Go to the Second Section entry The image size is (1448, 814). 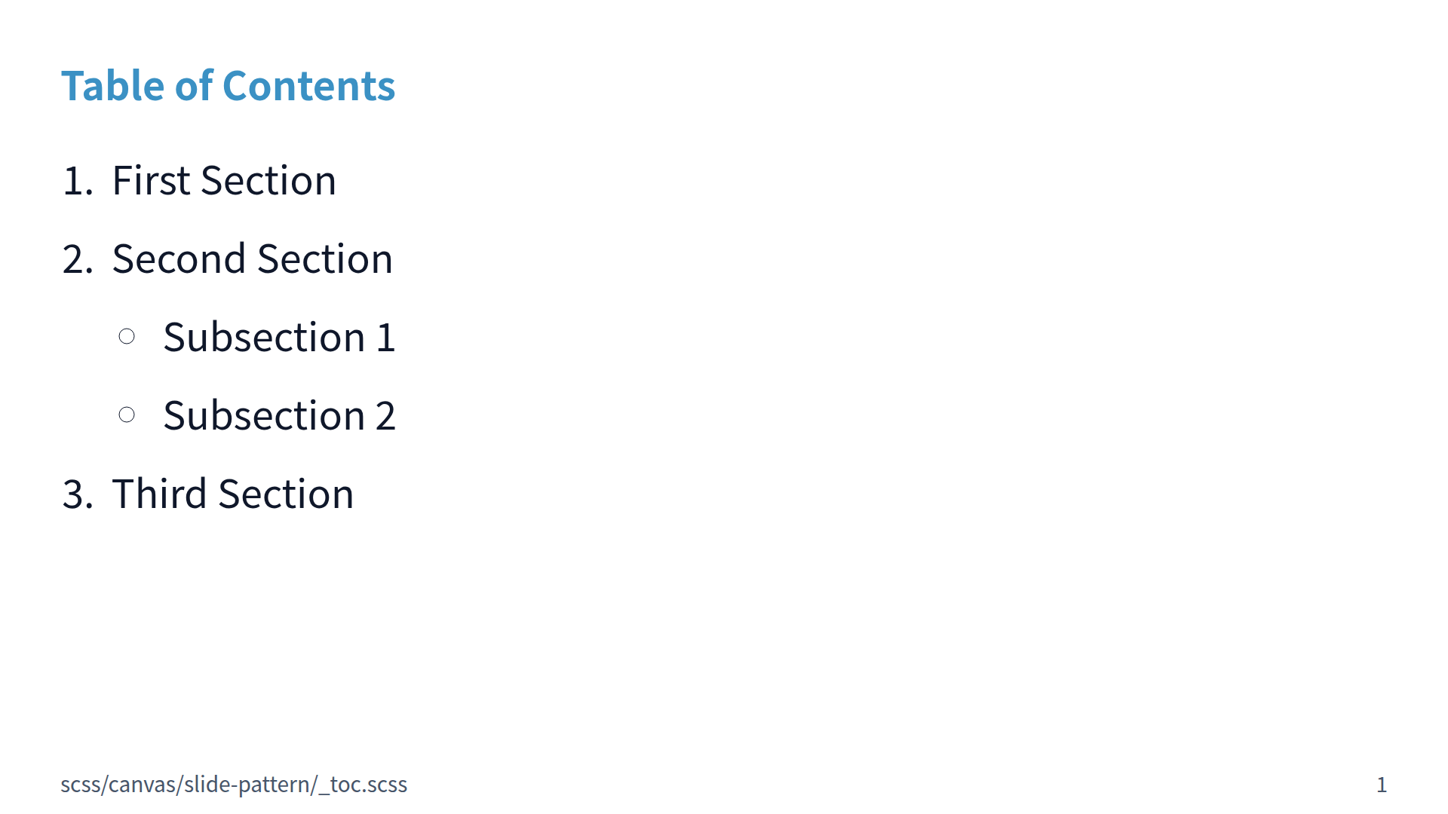point(252,259)
